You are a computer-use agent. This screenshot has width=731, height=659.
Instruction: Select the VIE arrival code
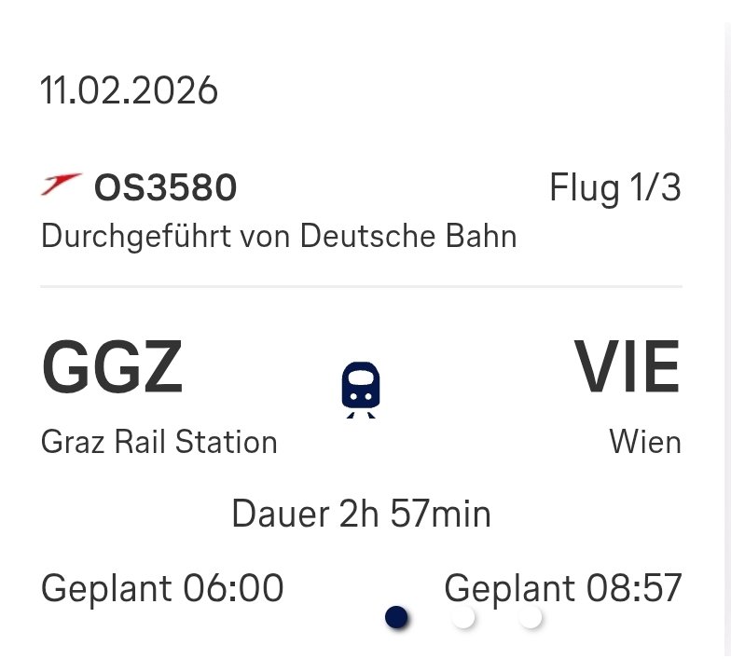click(x=627, y=368)
